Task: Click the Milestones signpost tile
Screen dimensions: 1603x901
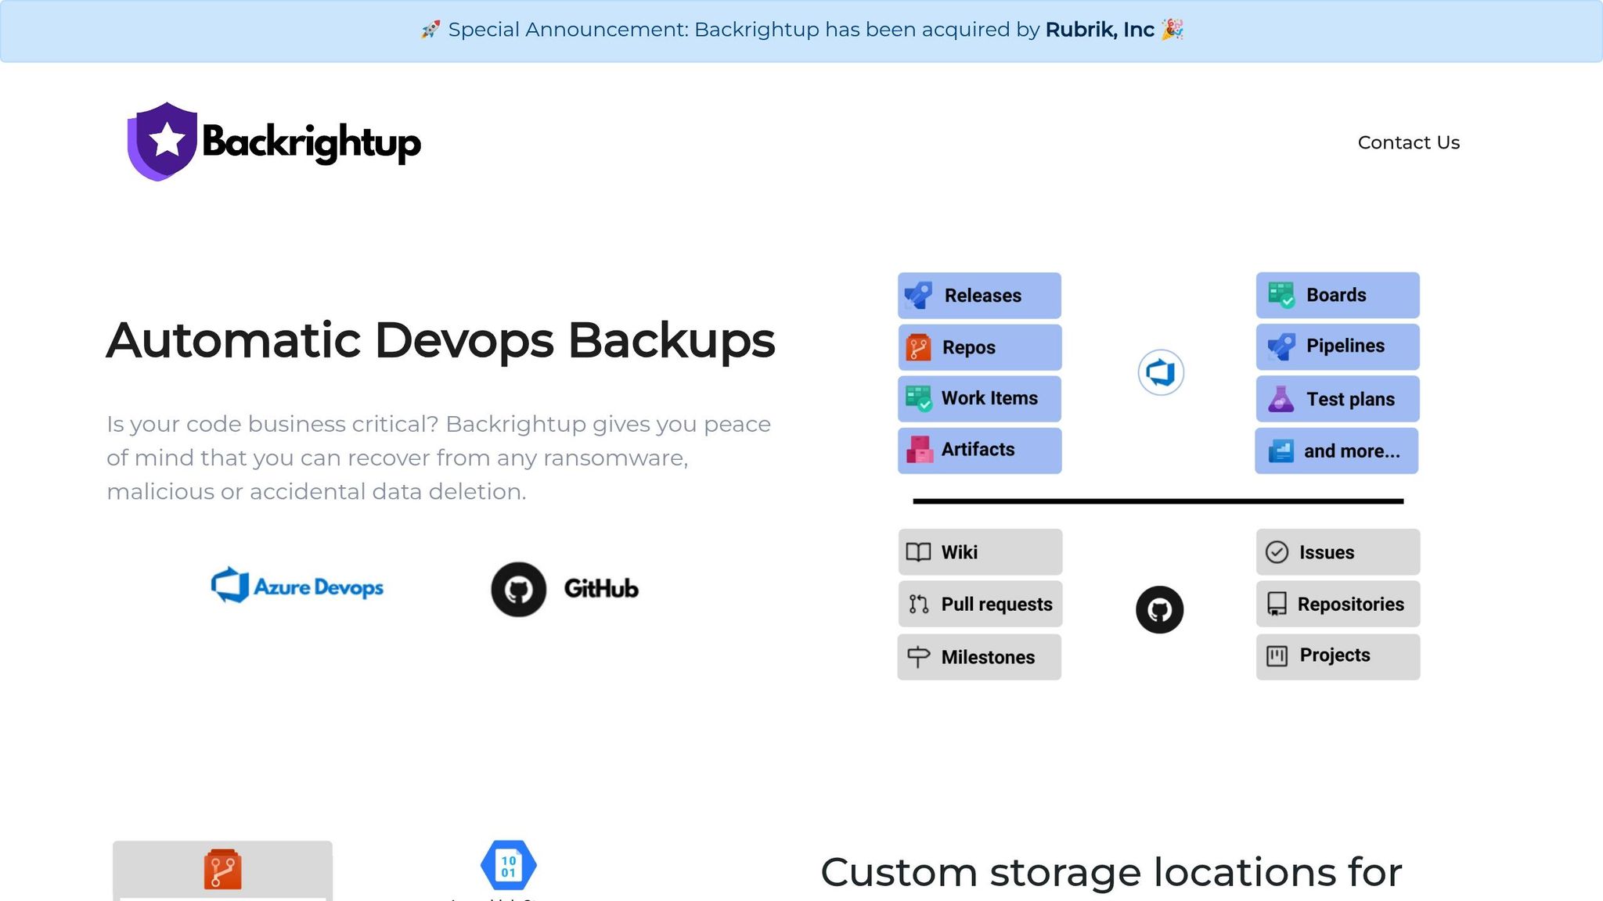Action: (979, 657)
